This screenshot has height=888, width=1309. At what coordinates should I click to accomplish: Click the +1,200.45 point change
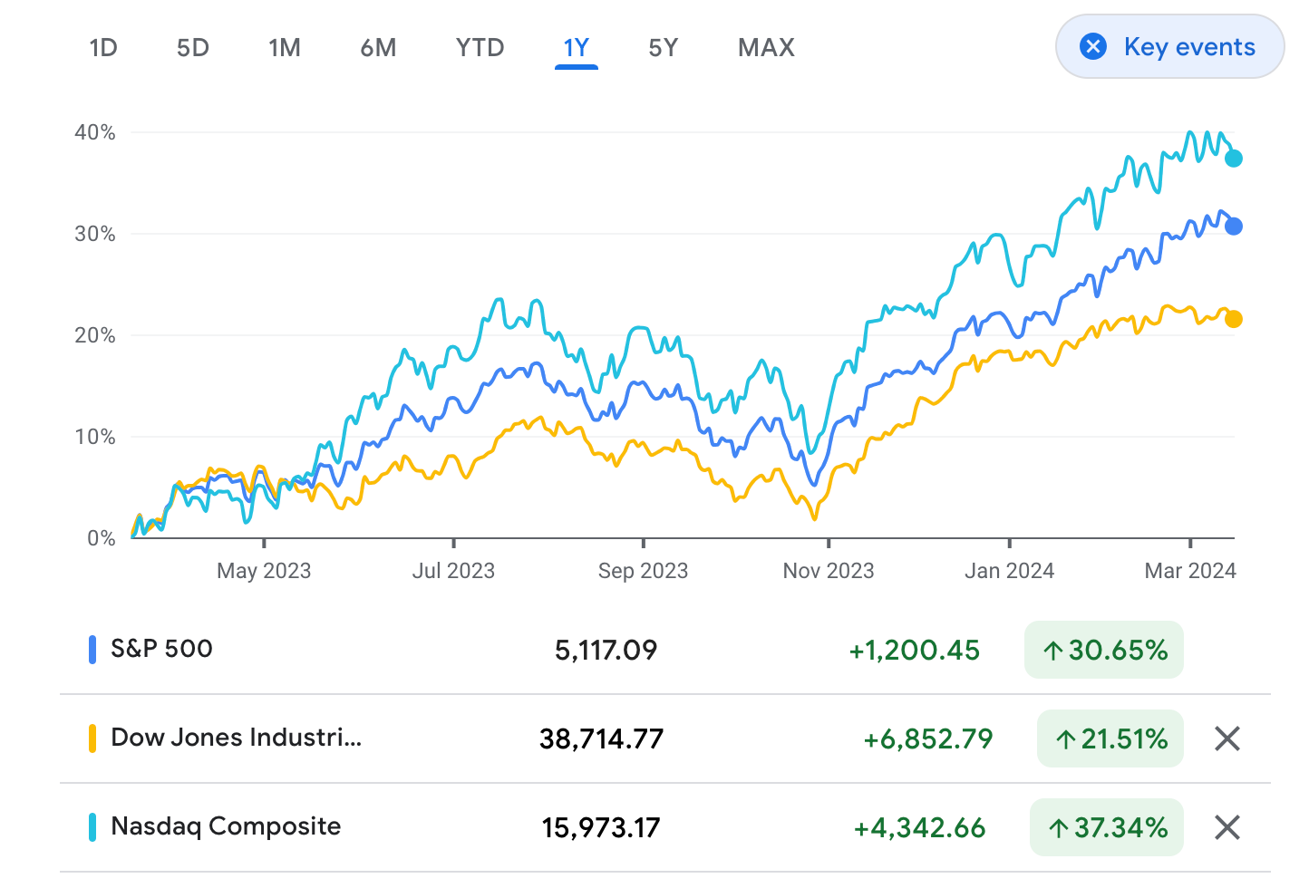(914, 650)
